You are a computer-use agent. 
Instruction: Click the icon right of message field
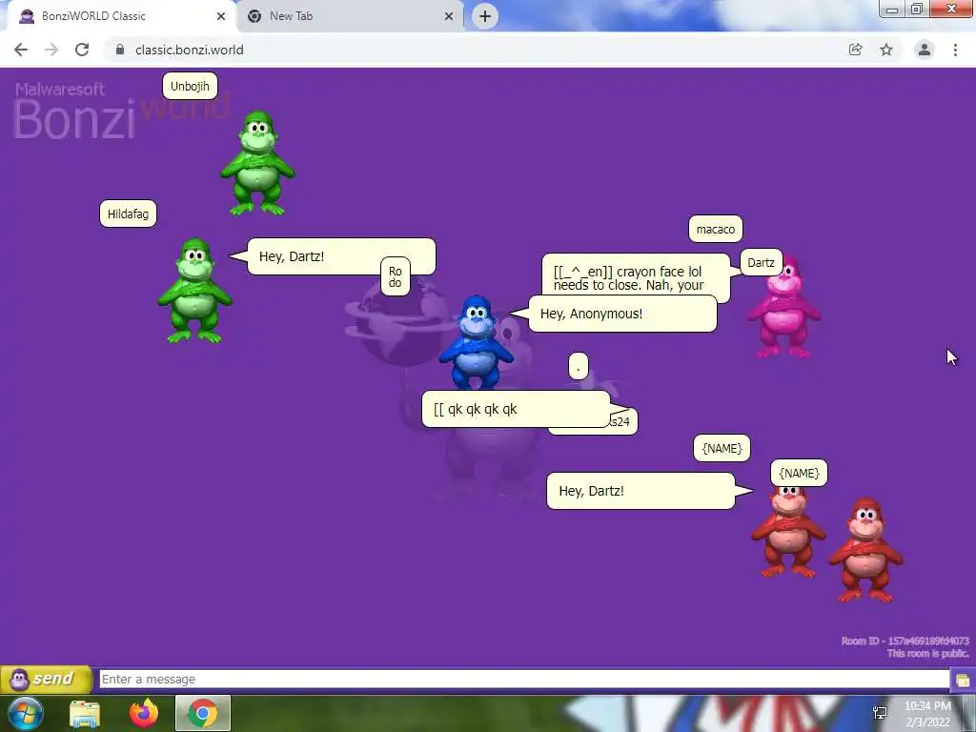(x=963, y=680)
